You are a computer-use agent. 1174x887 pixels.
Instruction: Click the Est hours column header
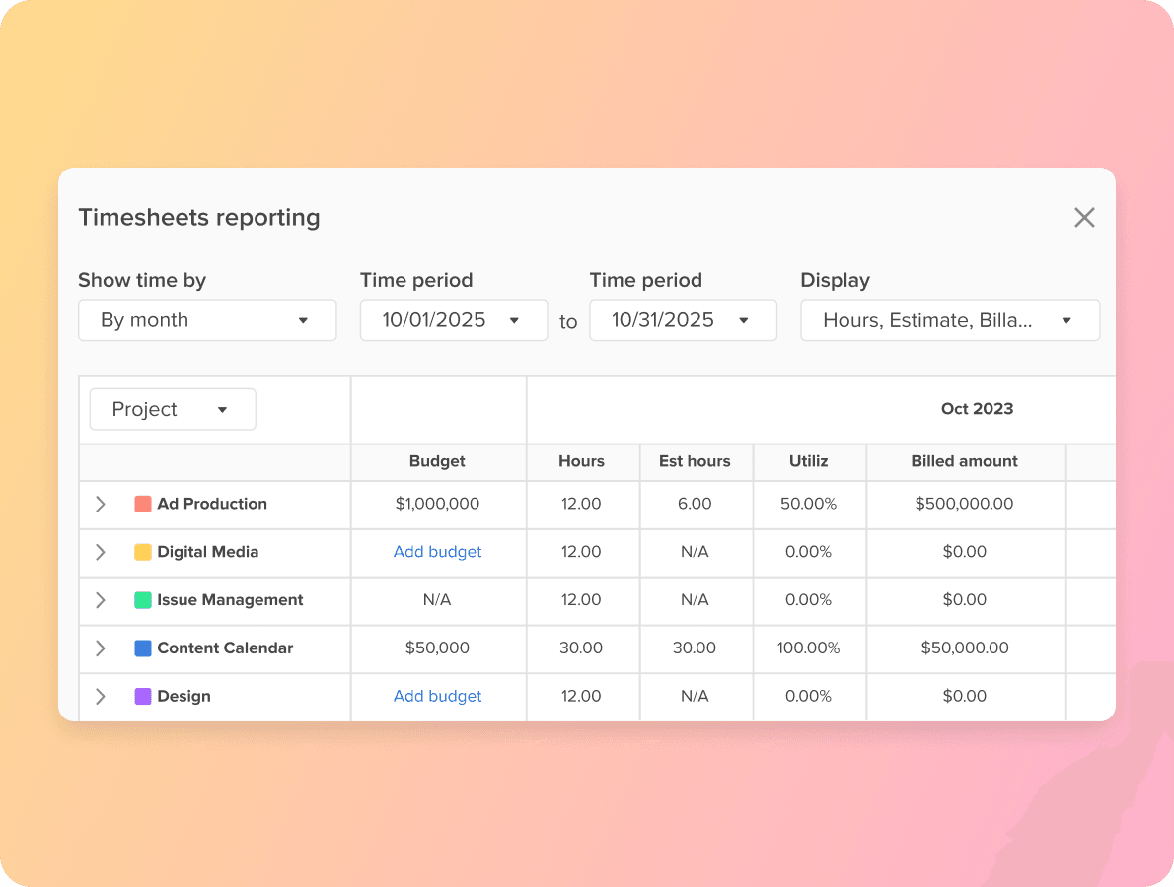tap(695, 461)
